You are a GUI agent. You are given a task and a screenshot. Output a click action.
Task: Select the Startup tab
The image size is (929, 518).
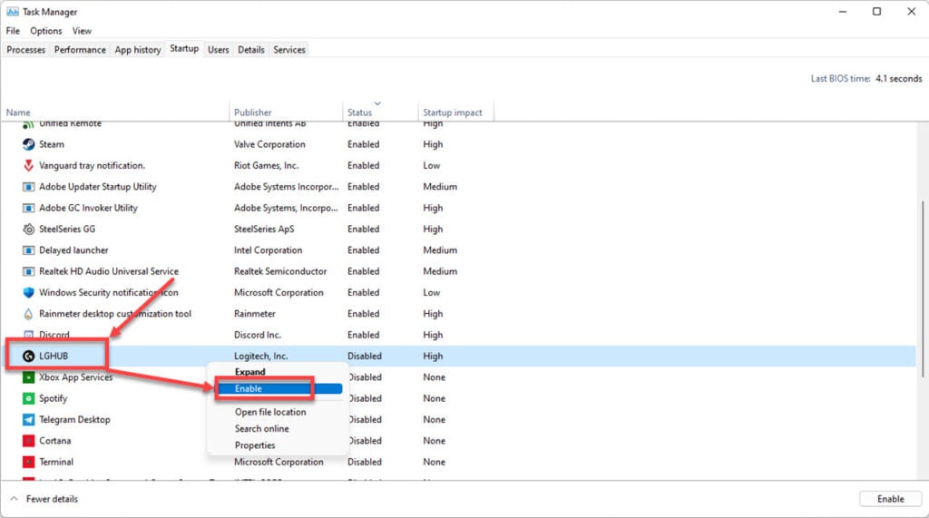pos(184,49)
